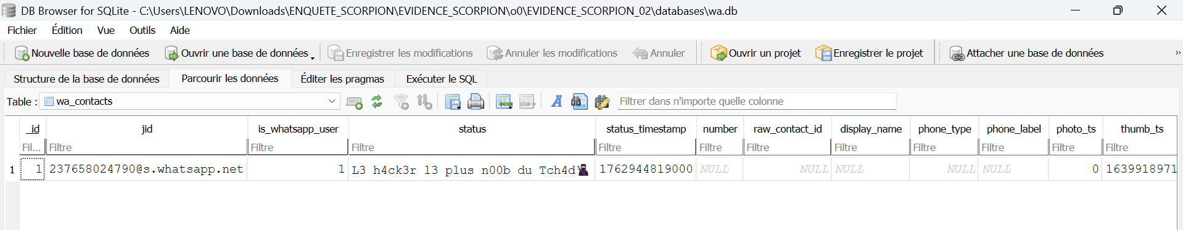Click the insert new record icon
The image size is (1183, 230).
coord(354,102)
